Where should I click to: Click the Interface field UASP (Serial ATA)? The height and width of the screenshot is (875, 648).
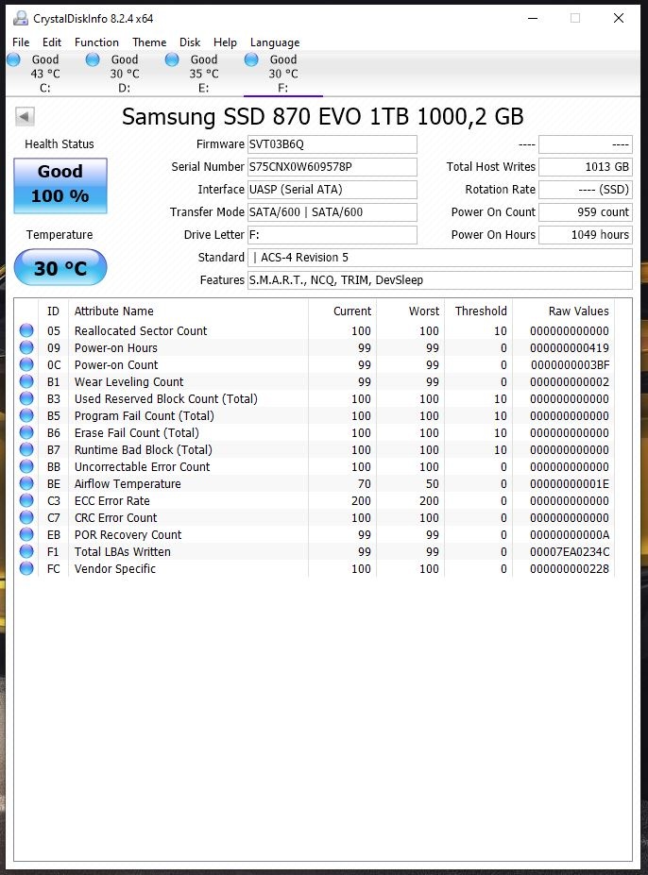[x=333, y=189]
